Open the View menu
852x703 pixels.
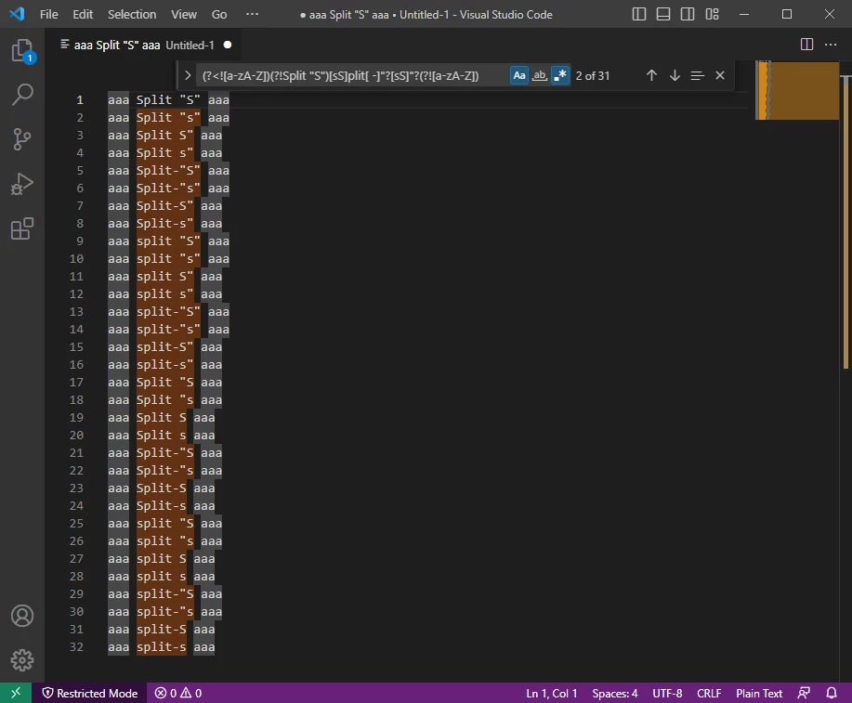pos(184,14)
